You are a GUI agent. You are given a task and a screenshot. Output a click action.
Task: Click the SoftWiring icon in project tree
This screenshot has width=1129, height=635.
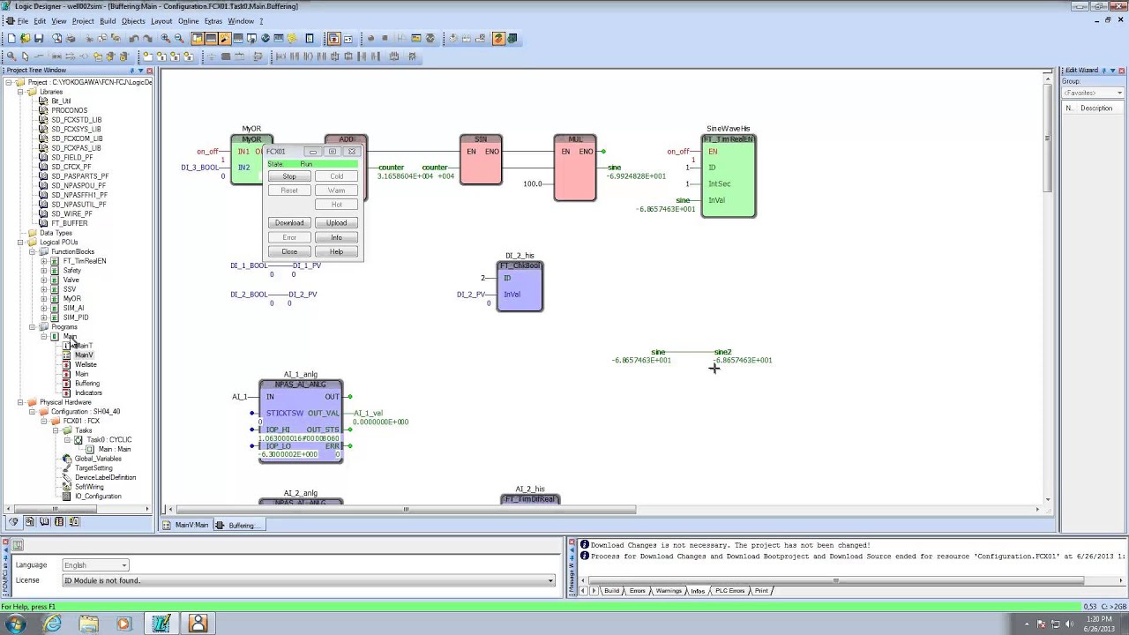pos(66,487)
